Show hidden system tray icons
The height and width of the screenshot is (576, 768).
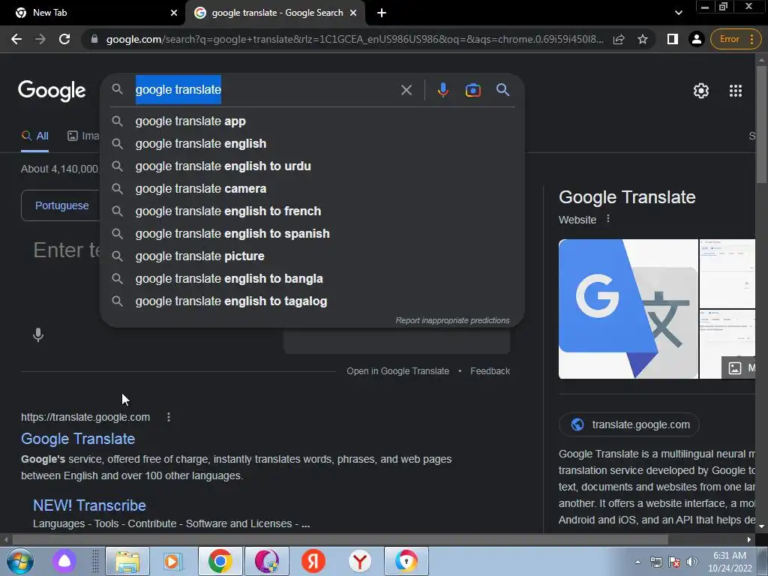pos(637,562)
